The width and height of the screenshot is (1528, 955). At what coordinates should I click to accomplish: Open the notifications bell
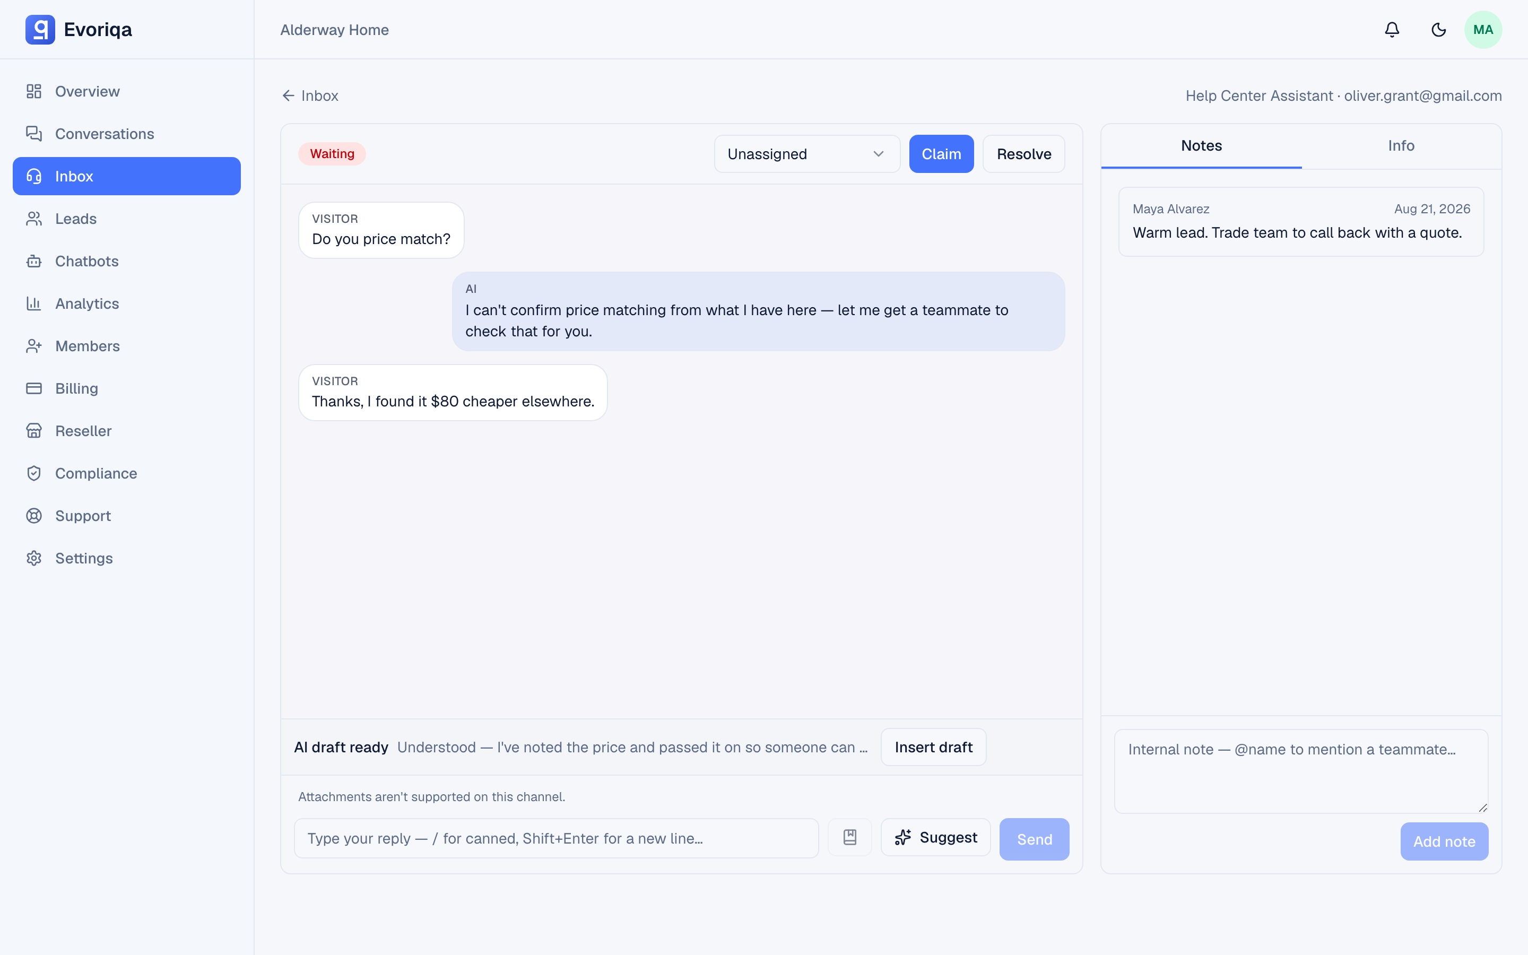pos(1392,30)
